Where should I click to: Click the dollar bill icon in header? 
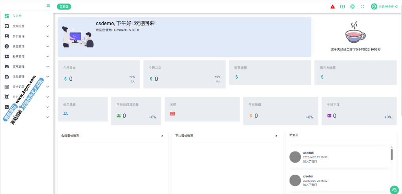(x=342, y=7)
